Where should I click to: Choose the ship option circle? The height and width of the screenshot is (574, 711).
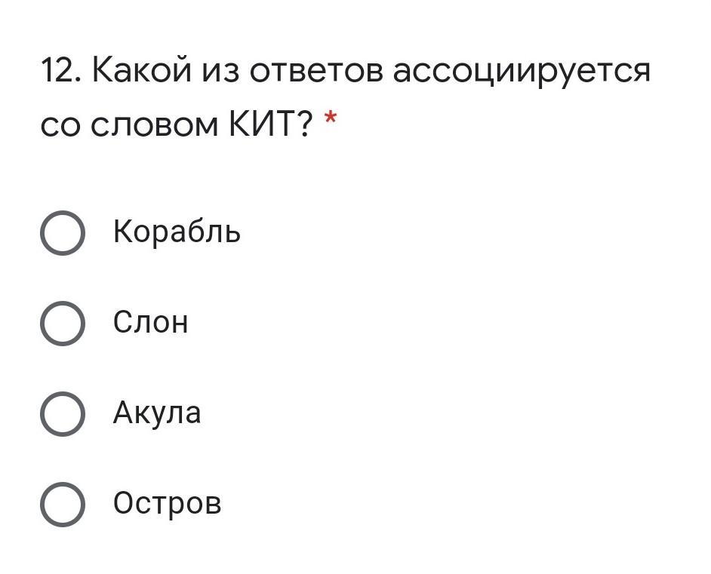(x=63, y=233)
